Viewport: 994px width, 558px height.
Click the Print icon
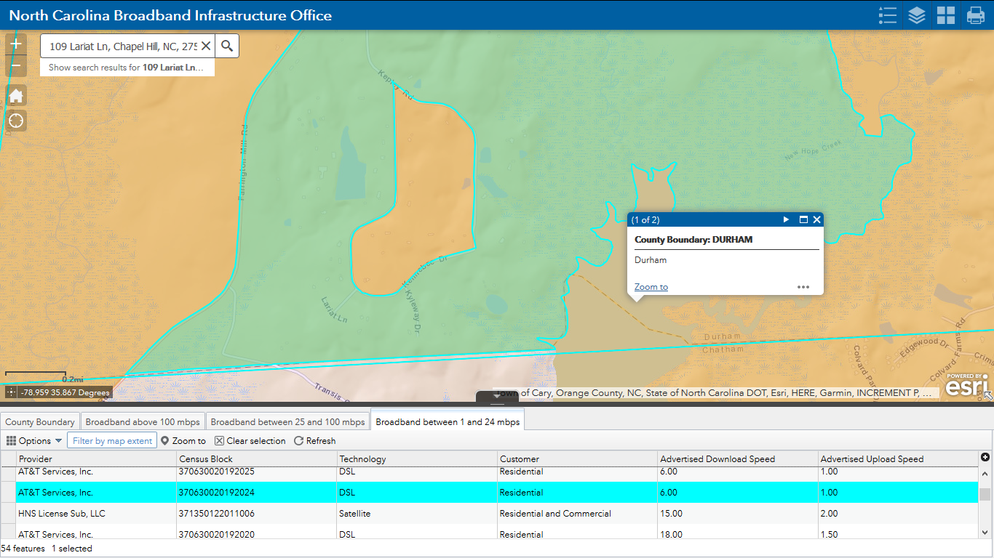click(x=975, y=15)
